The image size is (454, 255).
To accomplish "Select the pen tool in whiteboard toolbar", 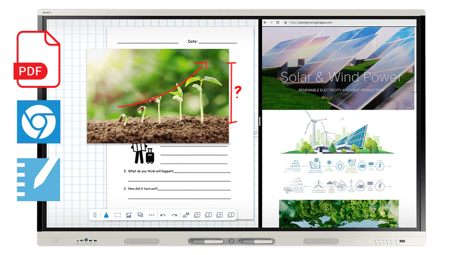I will (106, 215).
